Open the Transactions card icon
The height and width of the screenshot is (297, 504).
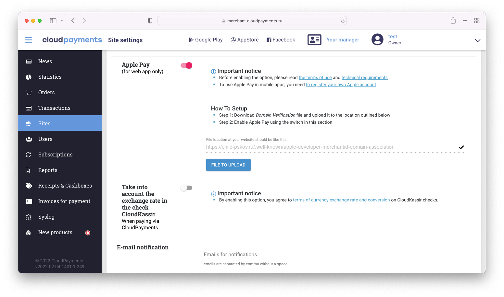(29, 108)
